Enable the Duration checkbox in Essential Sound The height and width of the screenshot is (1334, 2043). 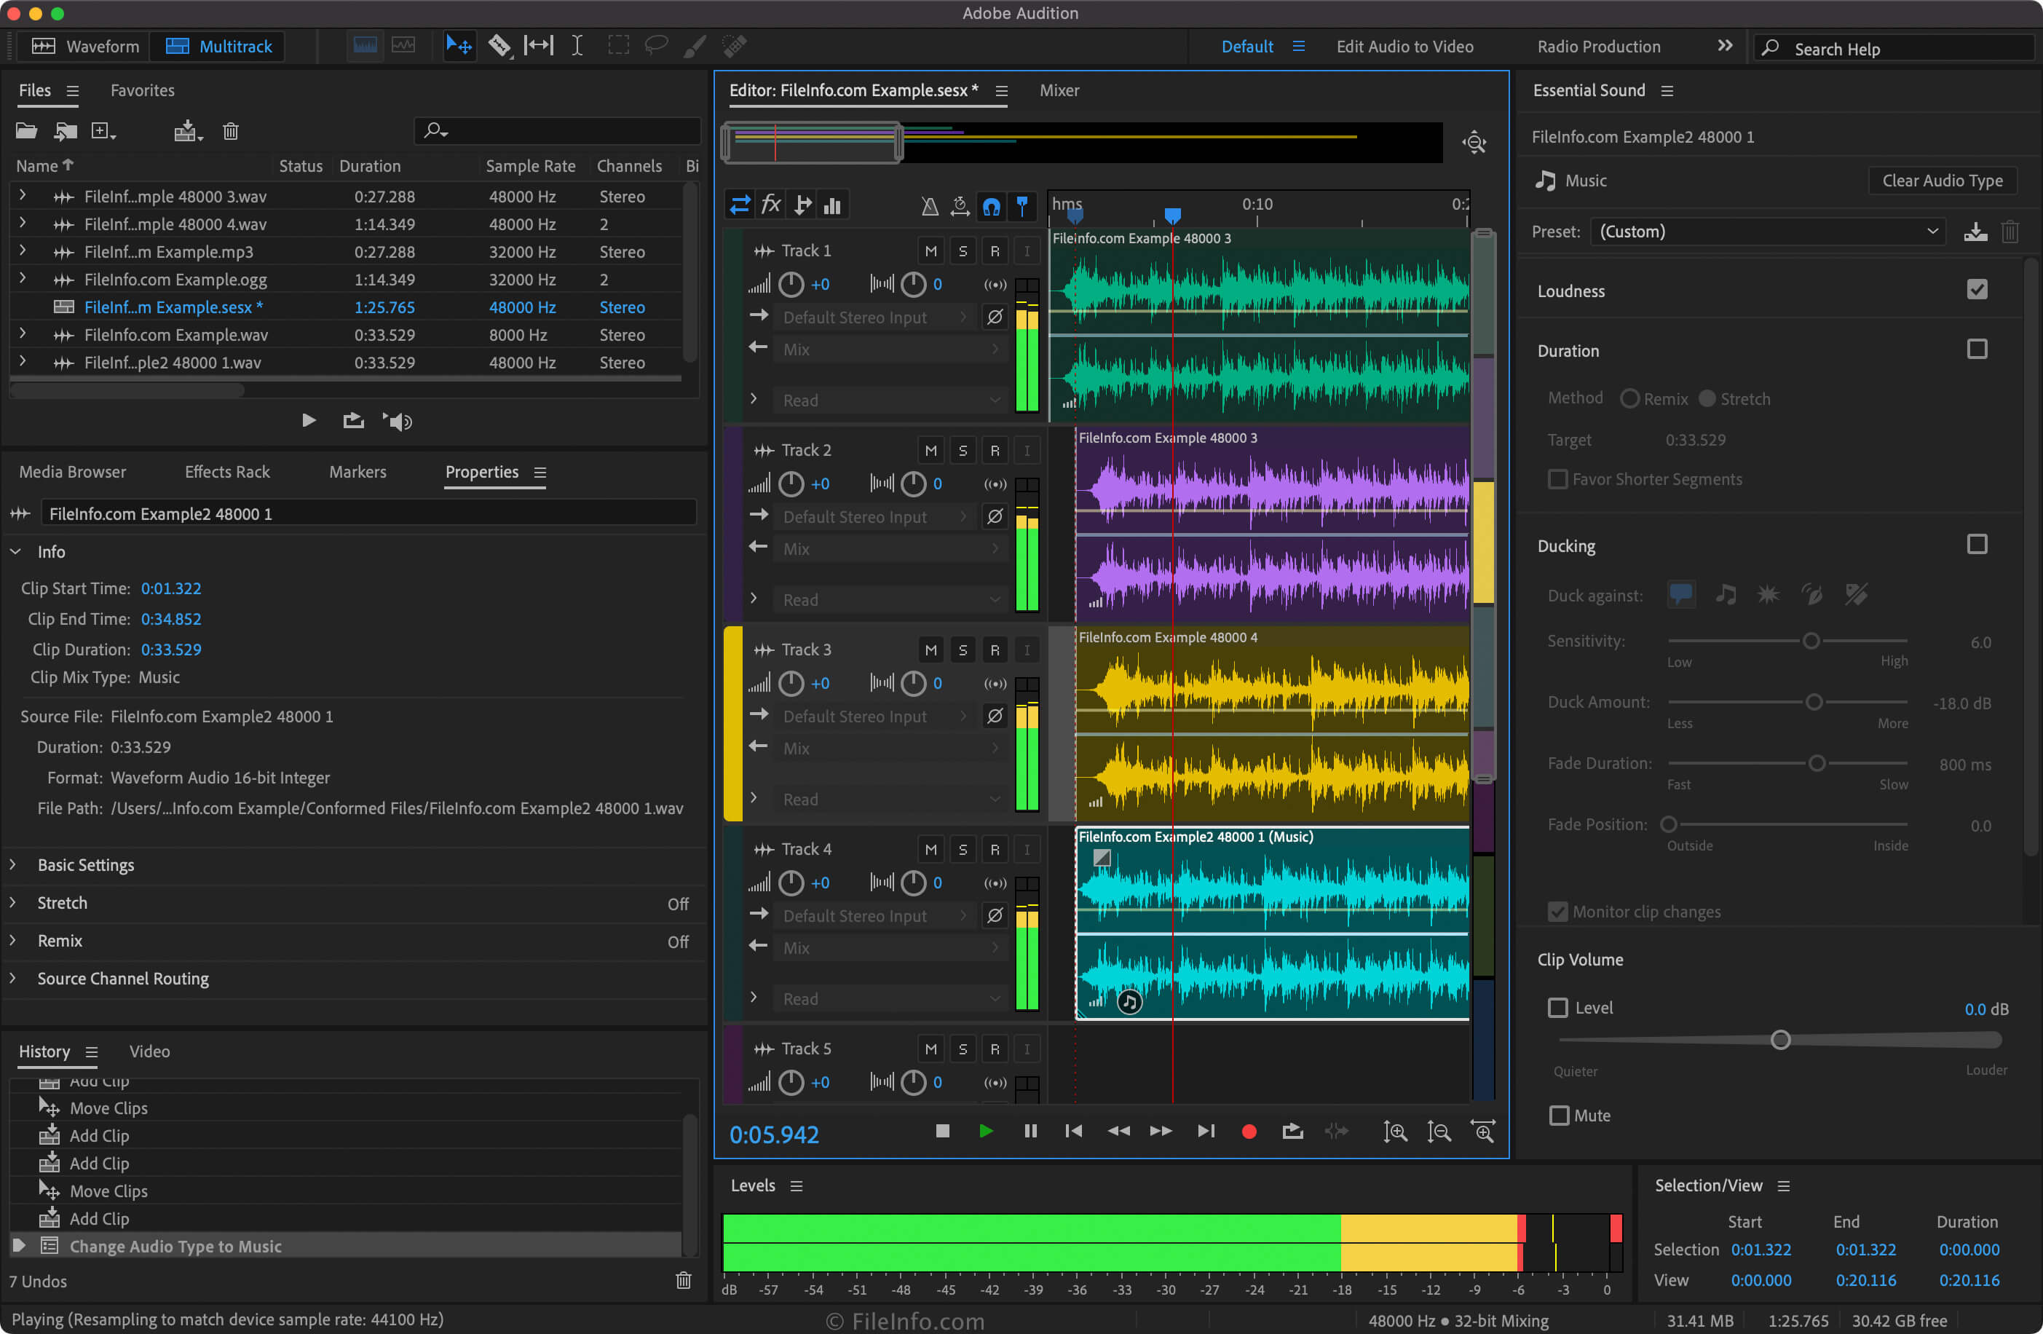click(x=1977, y=348)
